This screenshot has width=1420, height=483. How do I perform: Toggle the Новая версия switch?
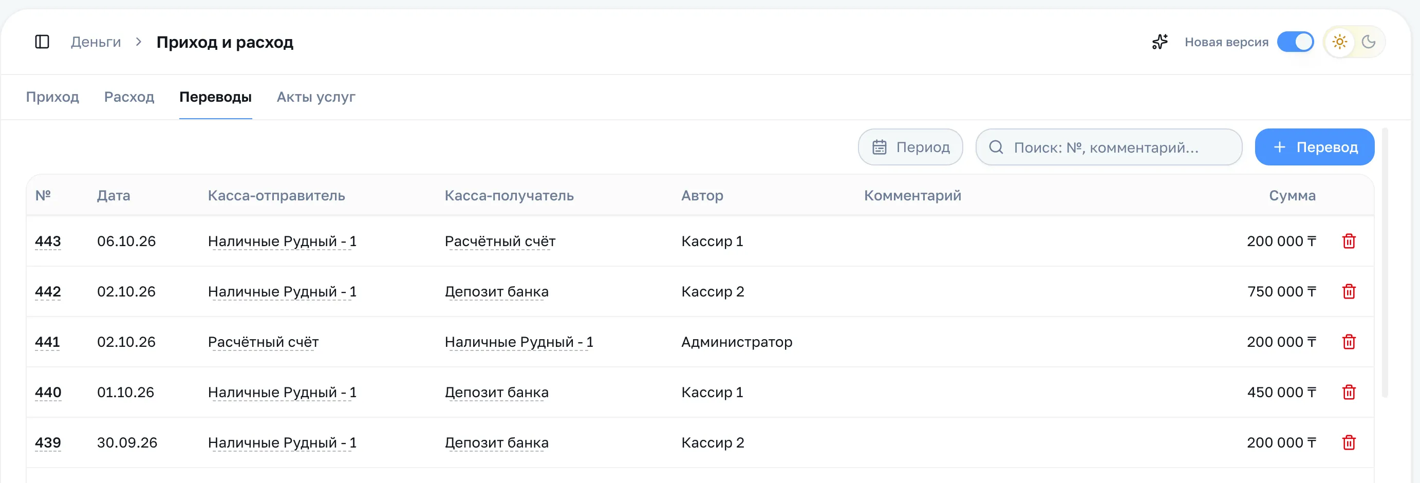tap(1296, 42)
